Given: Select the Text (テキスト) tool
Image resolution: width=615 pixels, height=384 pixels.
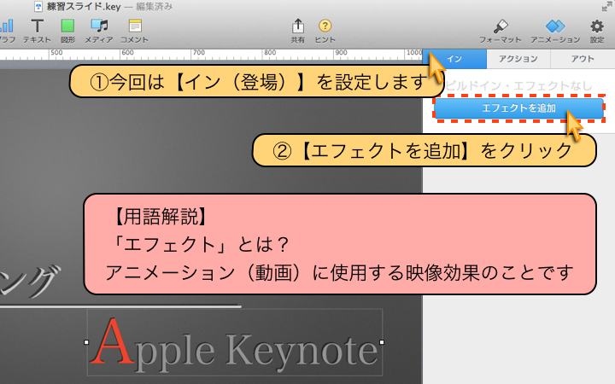Looking at the screenshot, I should coord(37,31).
